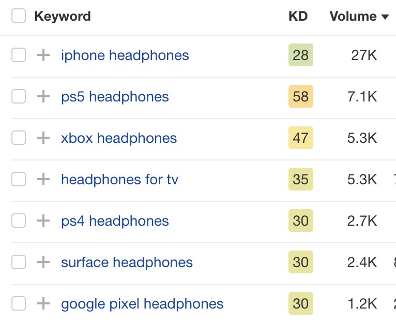The width and height of the screenshot is (396, 322).
Task: Add headphones for tv with plus icon
Action: click(43, 179)
